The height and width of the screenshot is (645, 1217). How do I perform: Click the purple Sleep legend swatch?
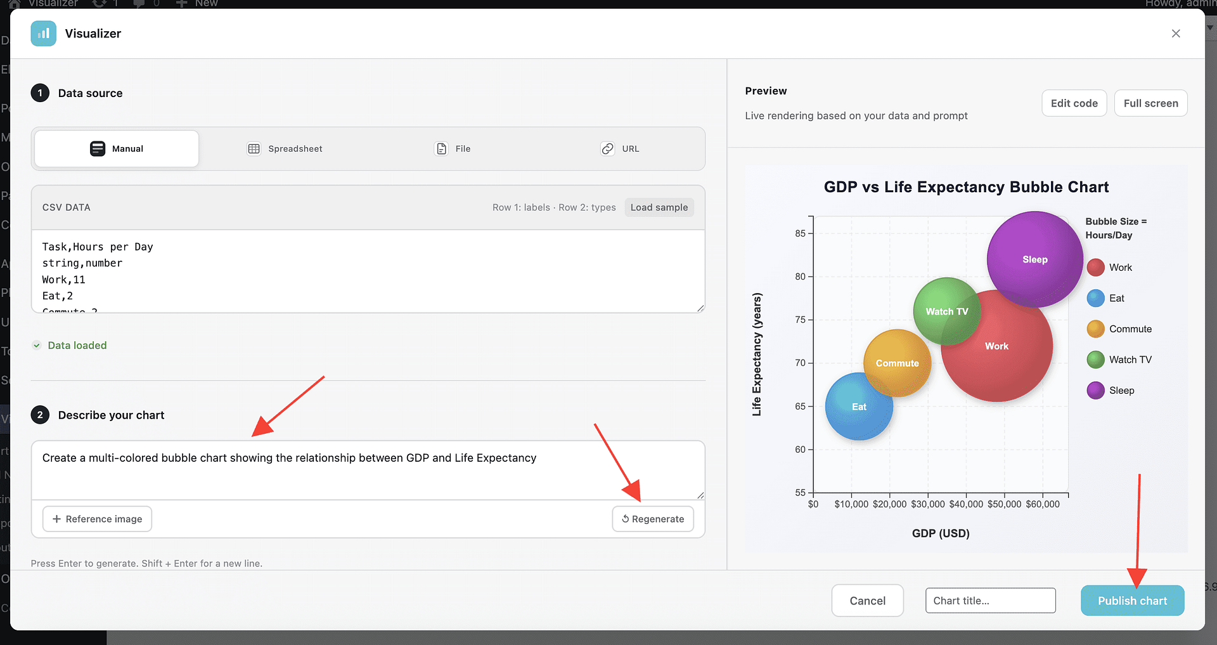point(1095,391)
